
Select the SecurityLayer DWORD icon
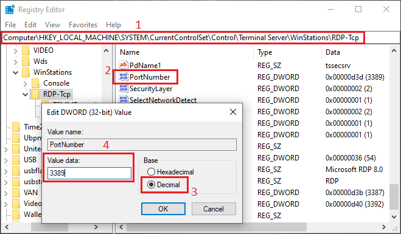coord(124,88)
